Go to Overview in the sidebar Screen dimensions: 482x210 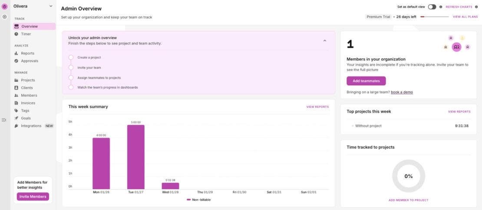pos(34,26)
